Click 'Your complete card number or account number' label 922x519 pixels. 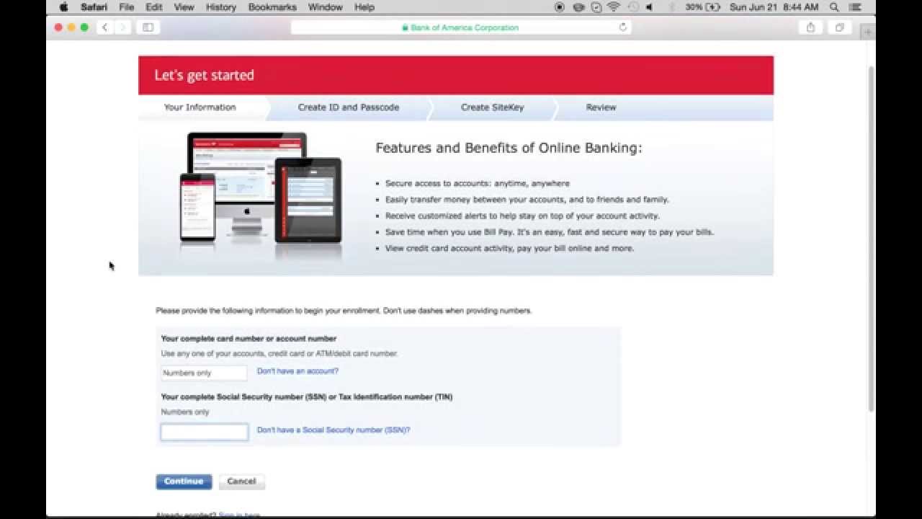point(249,339)
